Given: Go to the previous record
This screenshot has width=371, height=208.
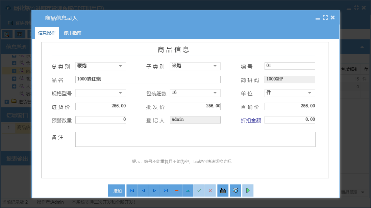Looking at the screenshot, I should [x=143, y=190].
